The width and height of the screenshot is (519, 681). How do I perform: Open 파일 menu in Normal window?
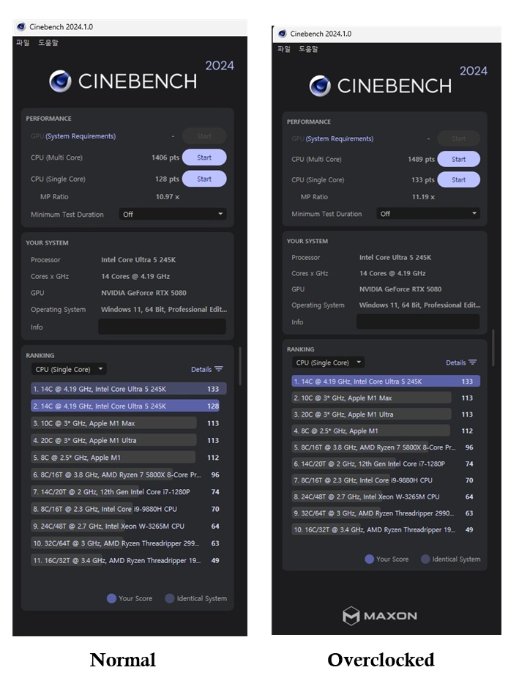click(23, 42)
